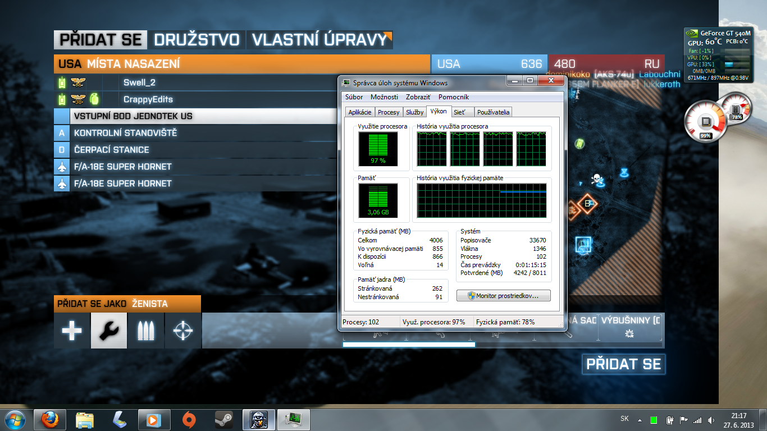767x431 pixels.
Task: Select the Engineer class wrench icon
Action: pyautogui.click(x=109, y=331)
